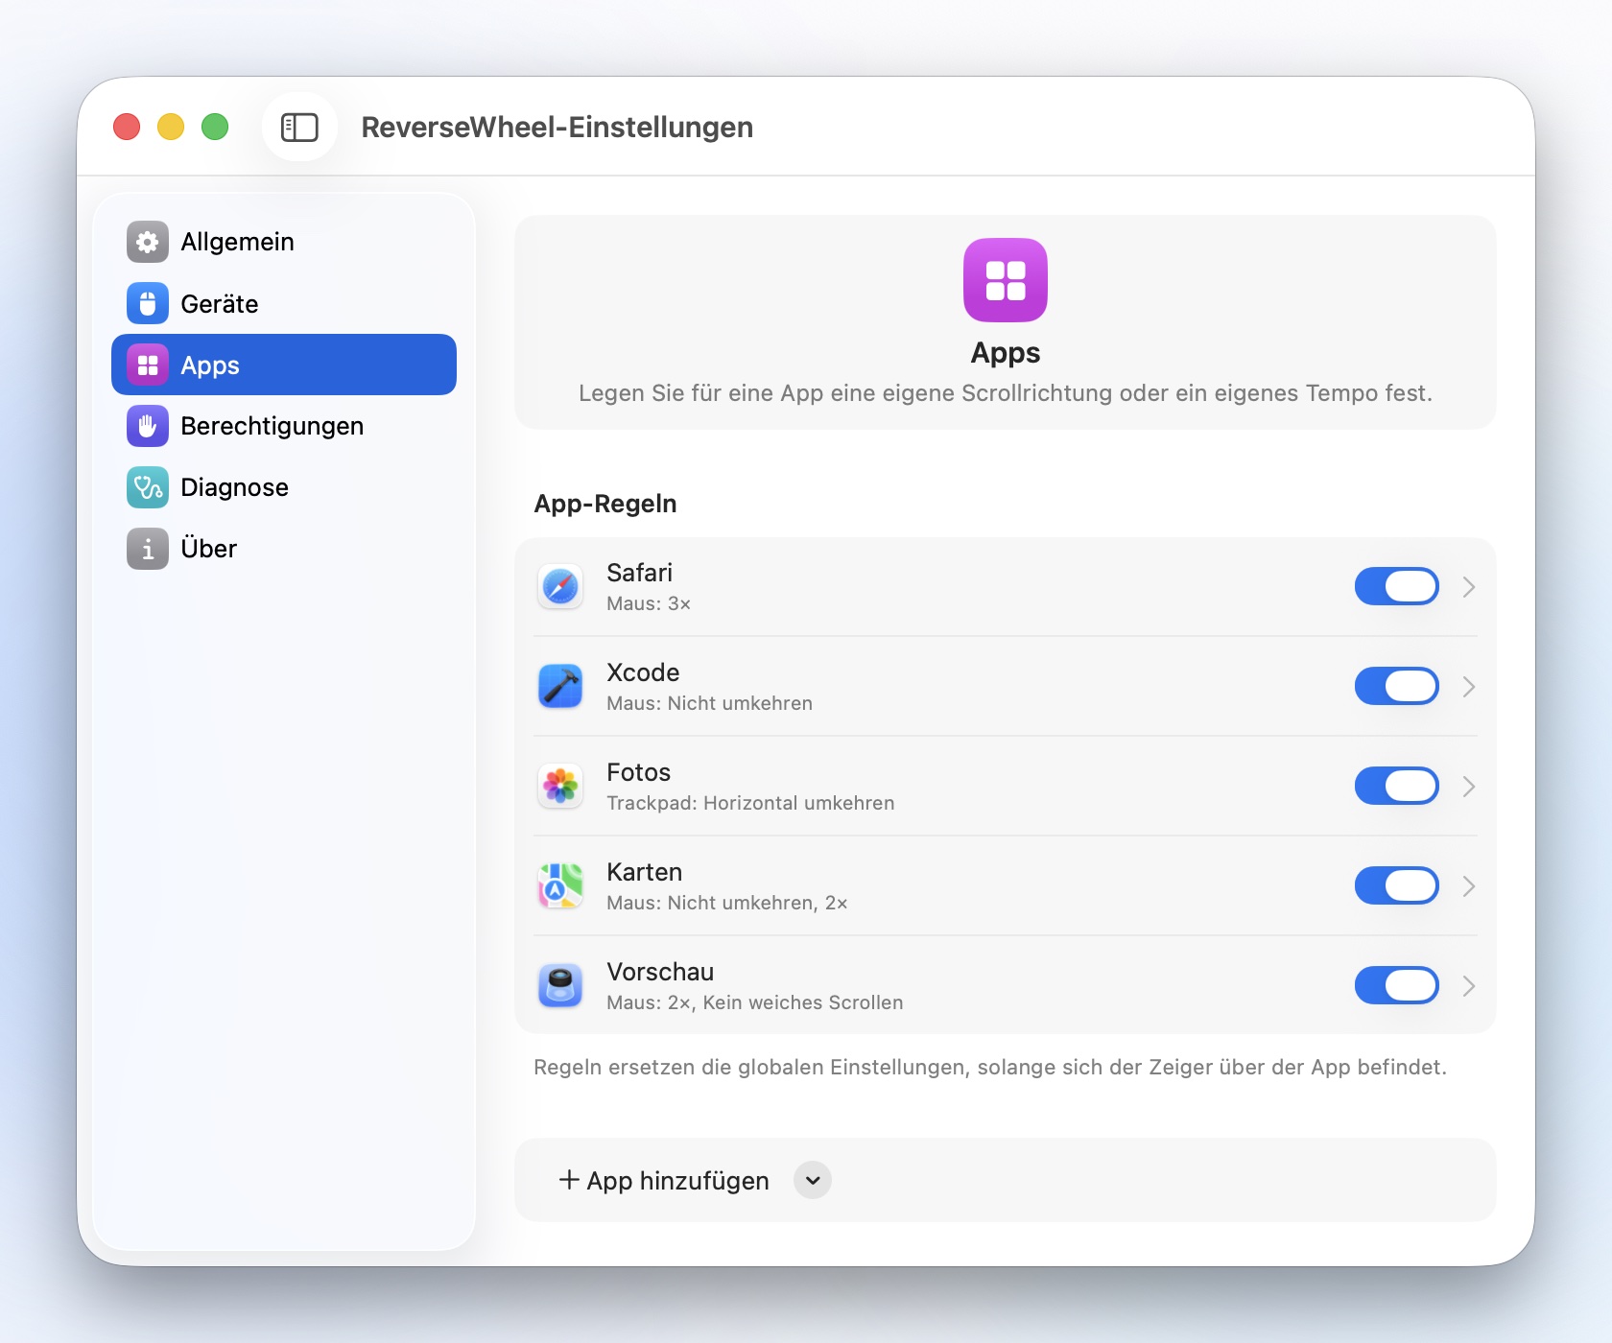Click the App-Regeln heading

[605, 504]
